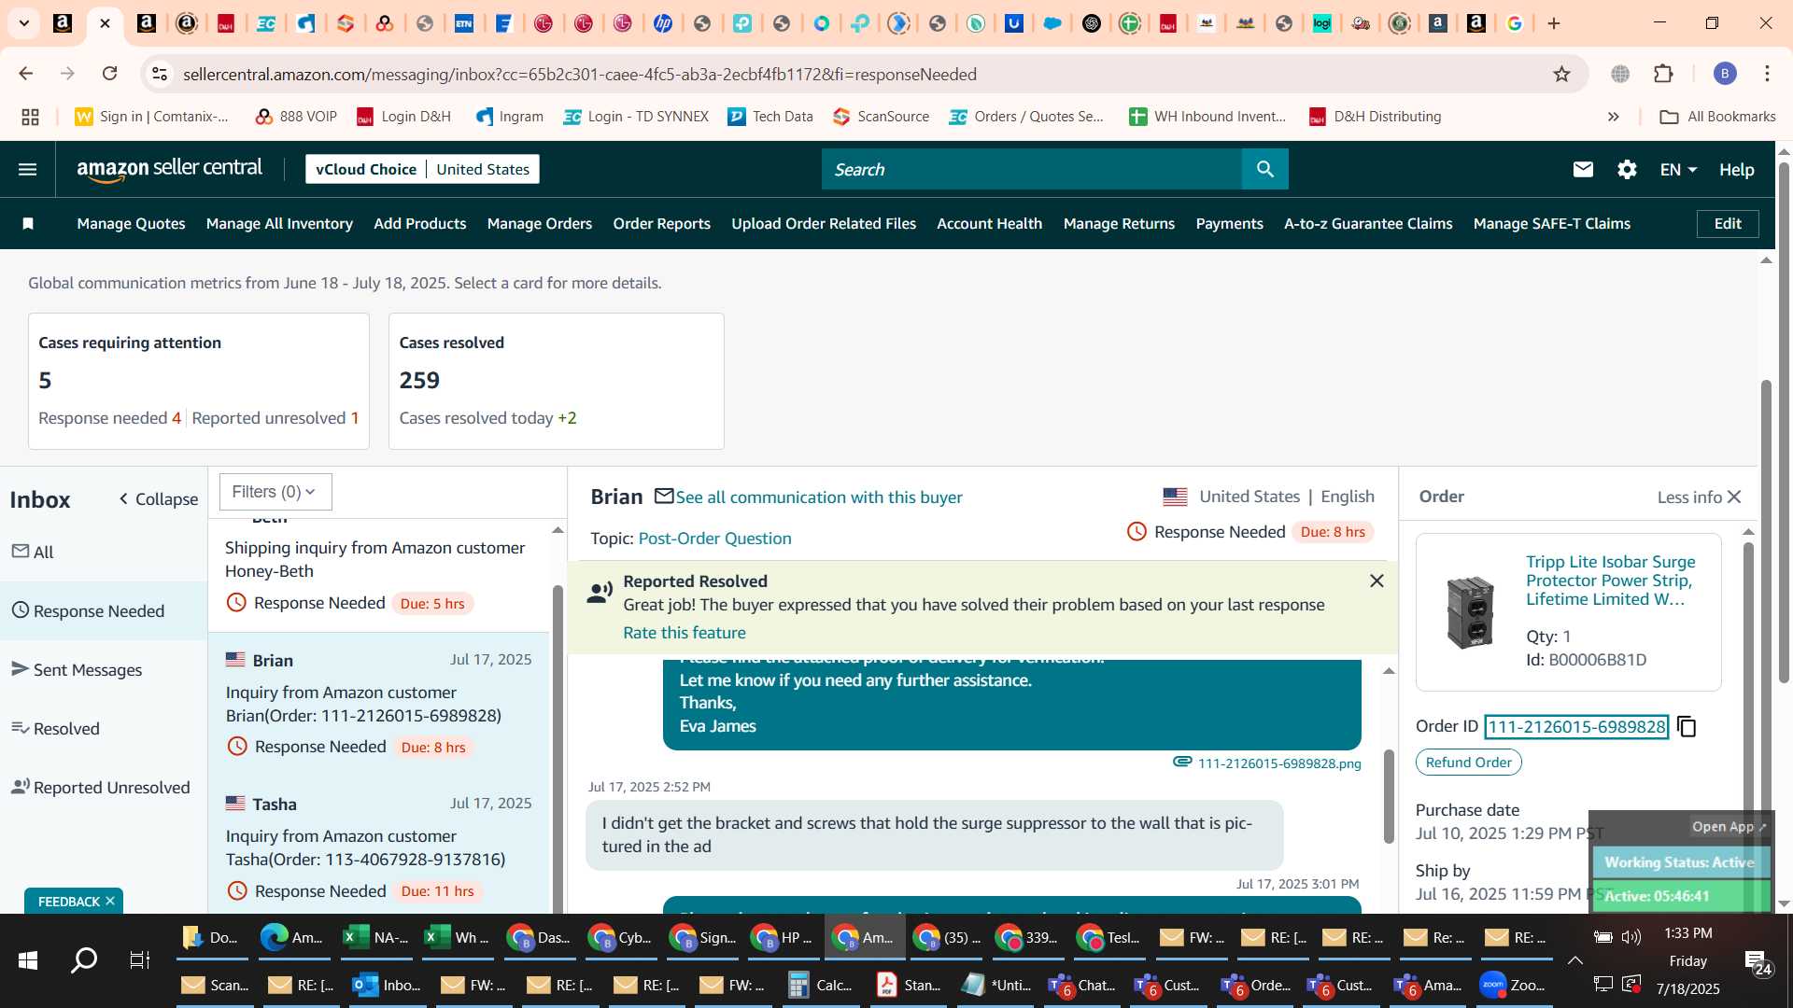Click the browser reload button
Image resolution: width=1793 pixels, height=1008 pixels.
pyautogui.click(x=110, y=74)
